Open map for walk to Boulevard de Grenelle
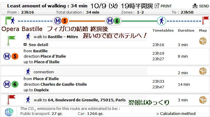210x117 pixels. [203, 100]
